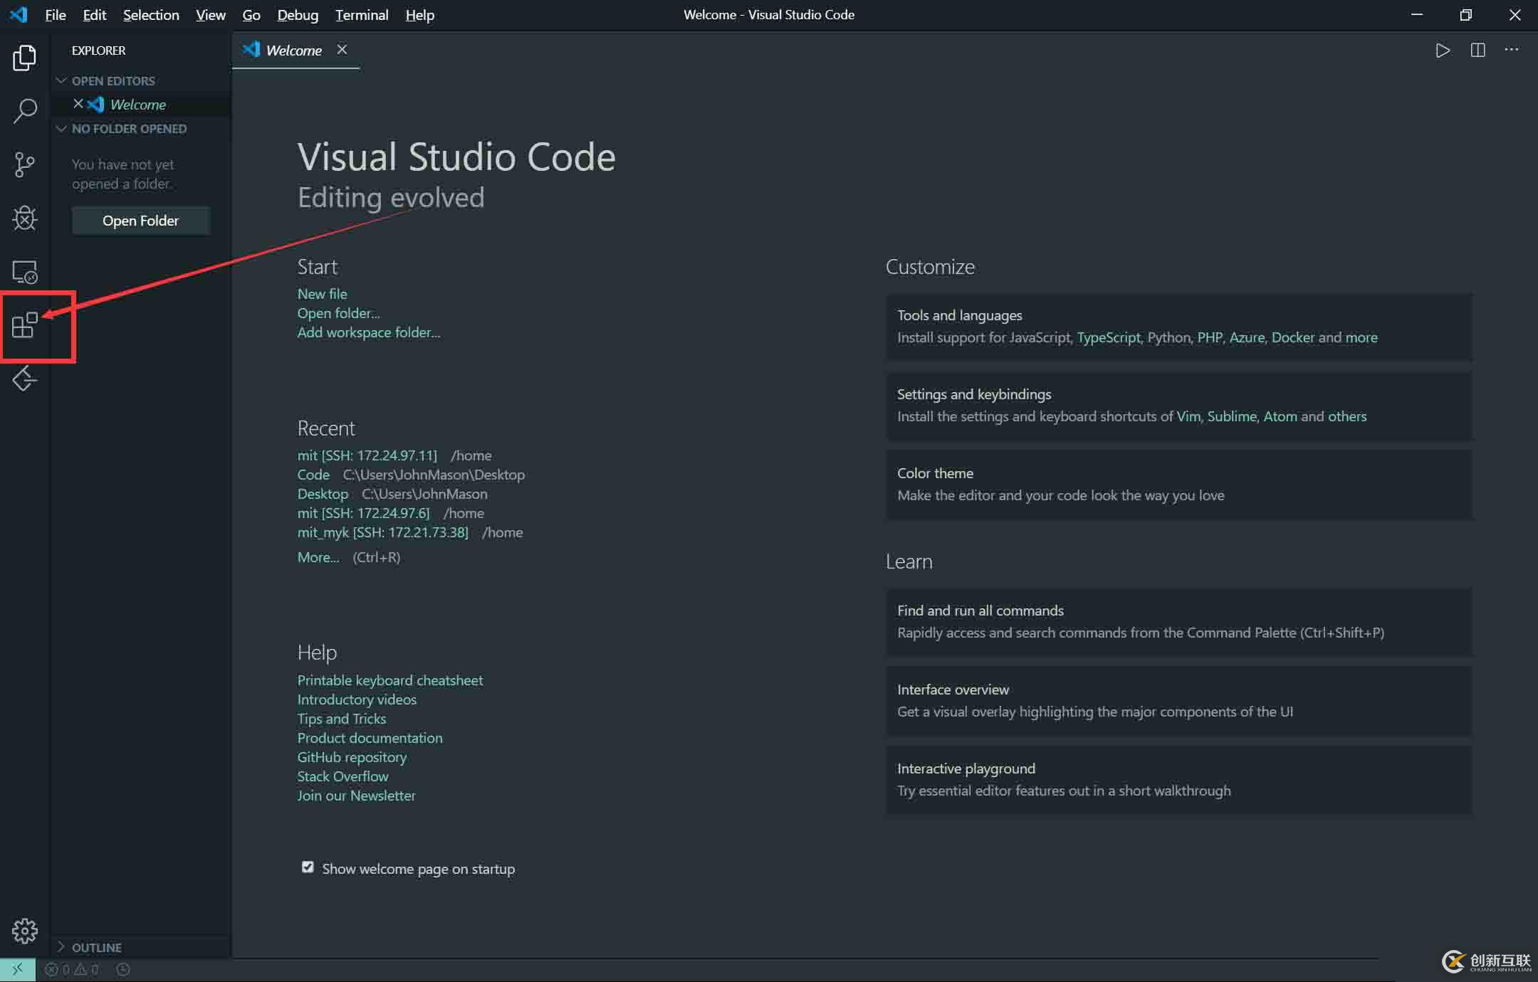Open the Search view in activity bar

25,111
